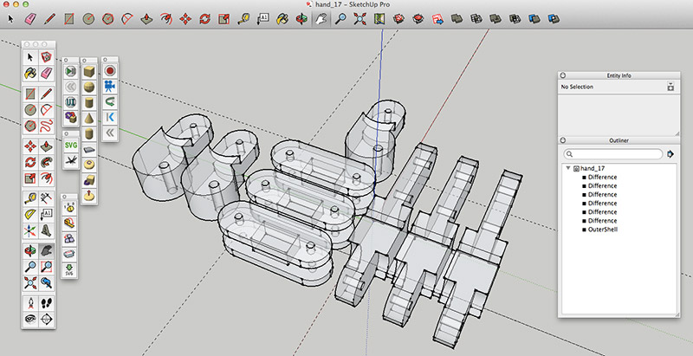
Task: Open the Outliner details arrow menu
Action: pyautogui.click(x=670, y=154)
